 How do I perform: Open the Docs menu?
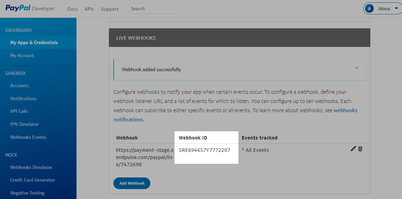coord(72,9)
